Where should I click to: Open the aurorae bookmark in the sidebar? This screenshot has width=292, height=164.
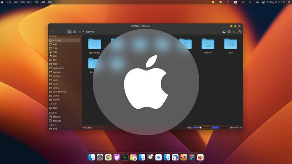coord(64,76)
